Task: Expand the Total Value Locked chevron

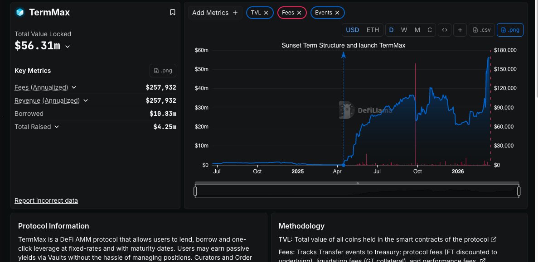Action: 68,46
